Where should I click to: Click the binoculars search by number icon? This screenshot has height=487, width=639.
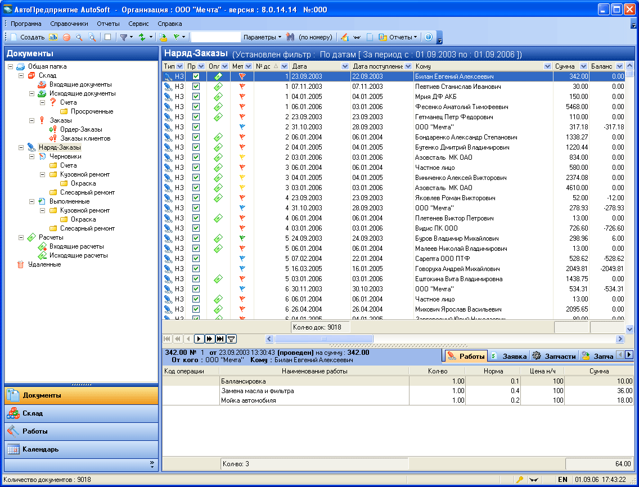290,37
